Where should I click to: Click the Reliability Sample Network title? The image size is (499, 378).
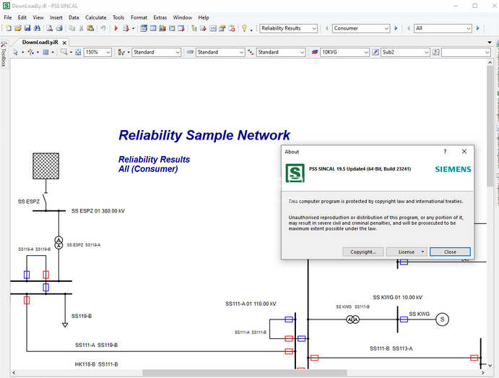204,135
